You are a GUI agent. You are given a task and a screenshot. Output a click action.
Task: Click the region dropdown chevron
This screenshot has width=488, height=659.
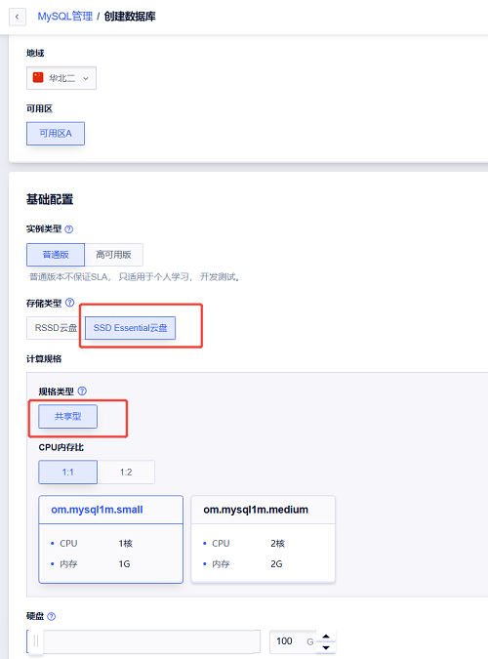(x=86, y=78)
